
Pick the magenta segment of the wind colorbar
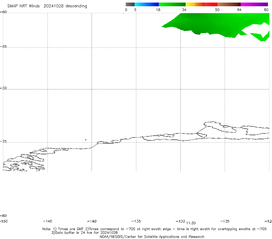(254, 4)
